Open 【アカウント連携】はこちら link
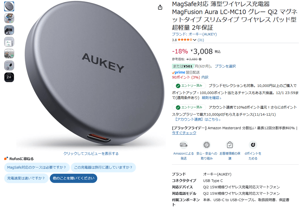This screenshot has height=207, width=301. [x=197, y=119]
